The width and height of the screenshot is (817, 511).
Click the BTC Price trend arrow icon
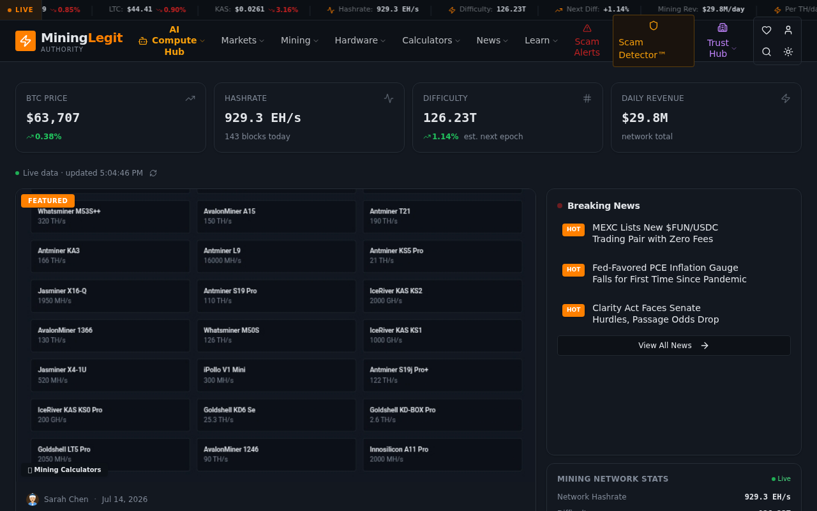(x=190, y=98)
